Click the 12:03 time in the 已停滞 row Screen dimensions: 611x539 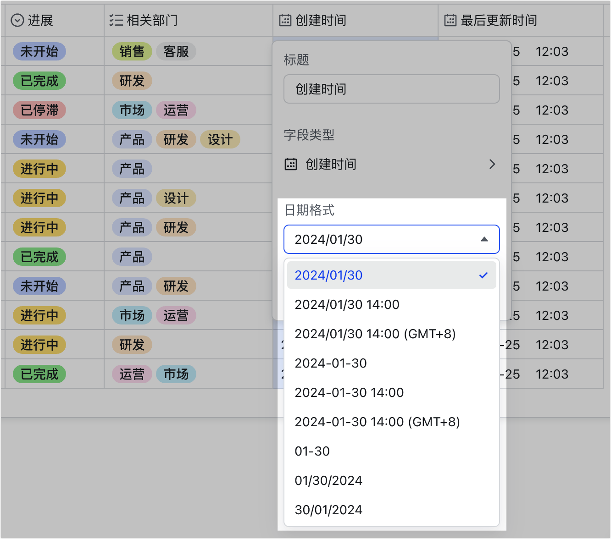click(x=552, y=110)
